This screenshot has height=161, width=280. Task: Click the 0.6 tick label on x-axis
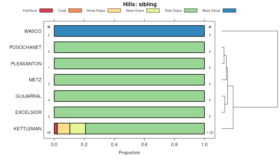click(x=144, y=144)
